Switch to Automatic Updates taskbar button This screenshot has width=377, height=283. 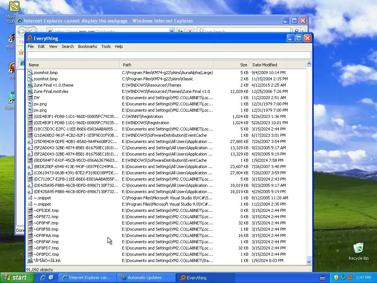(147, 277)
